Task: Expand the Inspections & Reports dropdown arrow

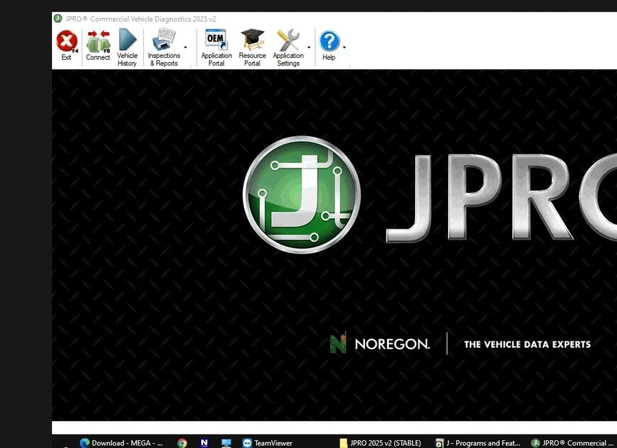Action: [x=185, y=48]
